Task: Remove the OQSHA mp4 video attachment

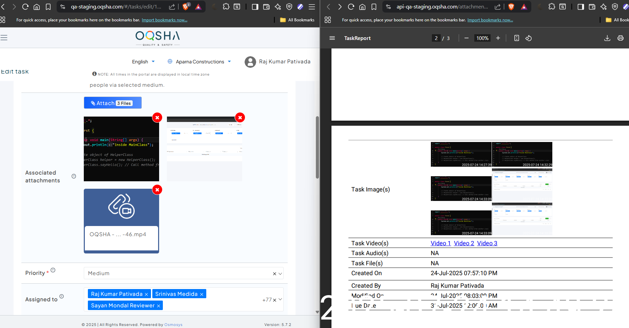Action: (157, 190)
